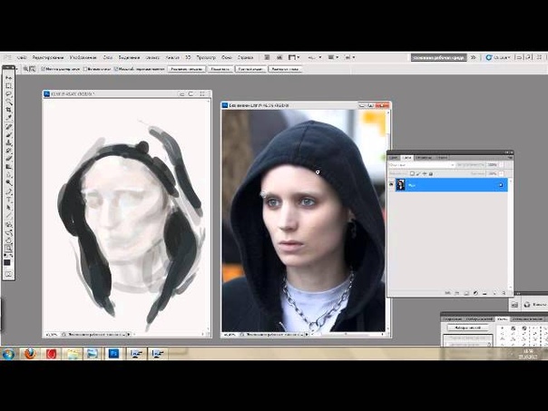Toggle lock all in Layers panel
Image resolution: width=548 pixels, height=411 pixels.
pos(431,173)
